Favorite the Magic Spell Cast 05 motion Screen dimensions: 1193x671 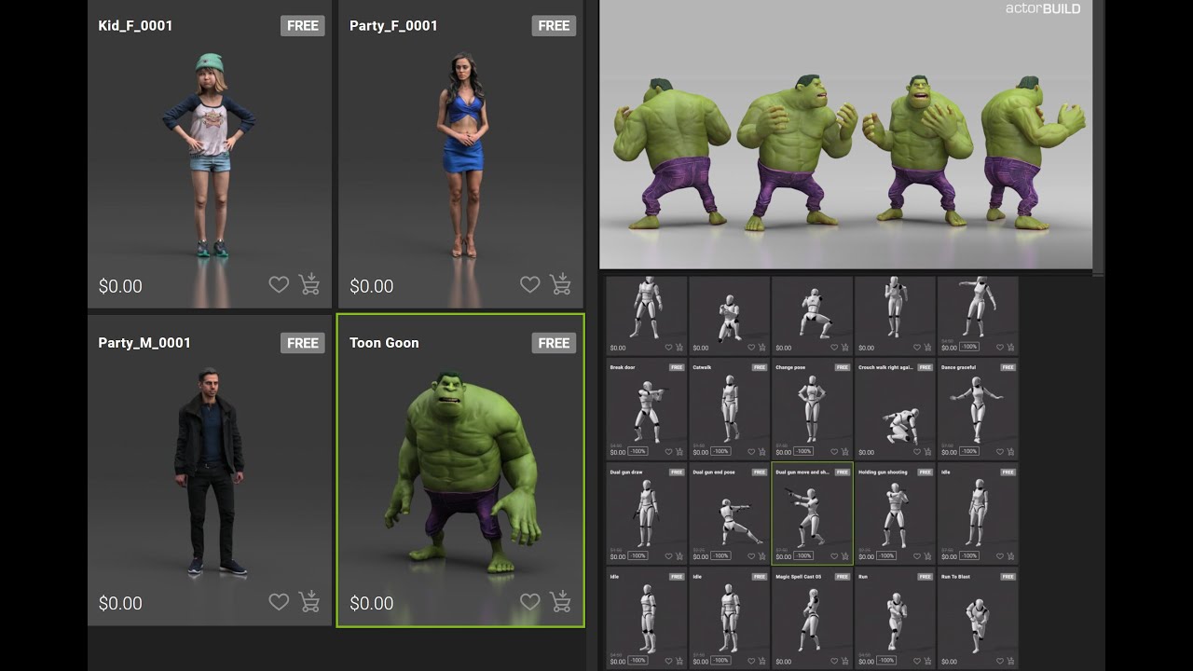point(834,661)
